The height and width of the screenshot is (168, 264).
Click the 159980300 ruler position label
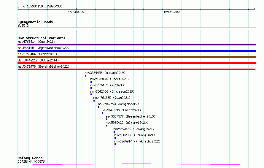(x=171, y=12)
